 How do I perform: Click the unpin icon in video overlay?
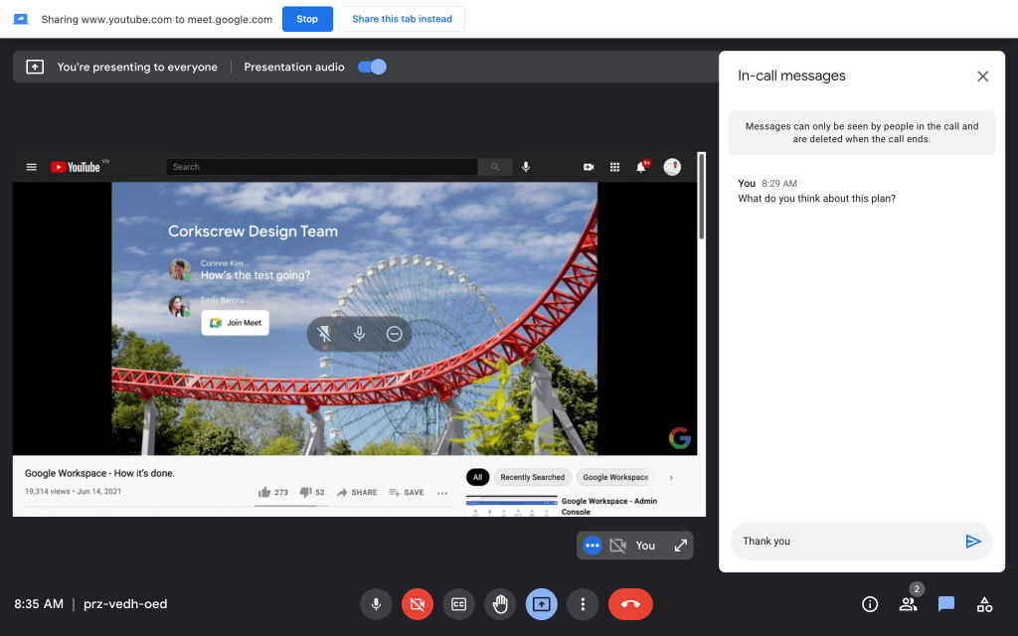tap(324, 334)
